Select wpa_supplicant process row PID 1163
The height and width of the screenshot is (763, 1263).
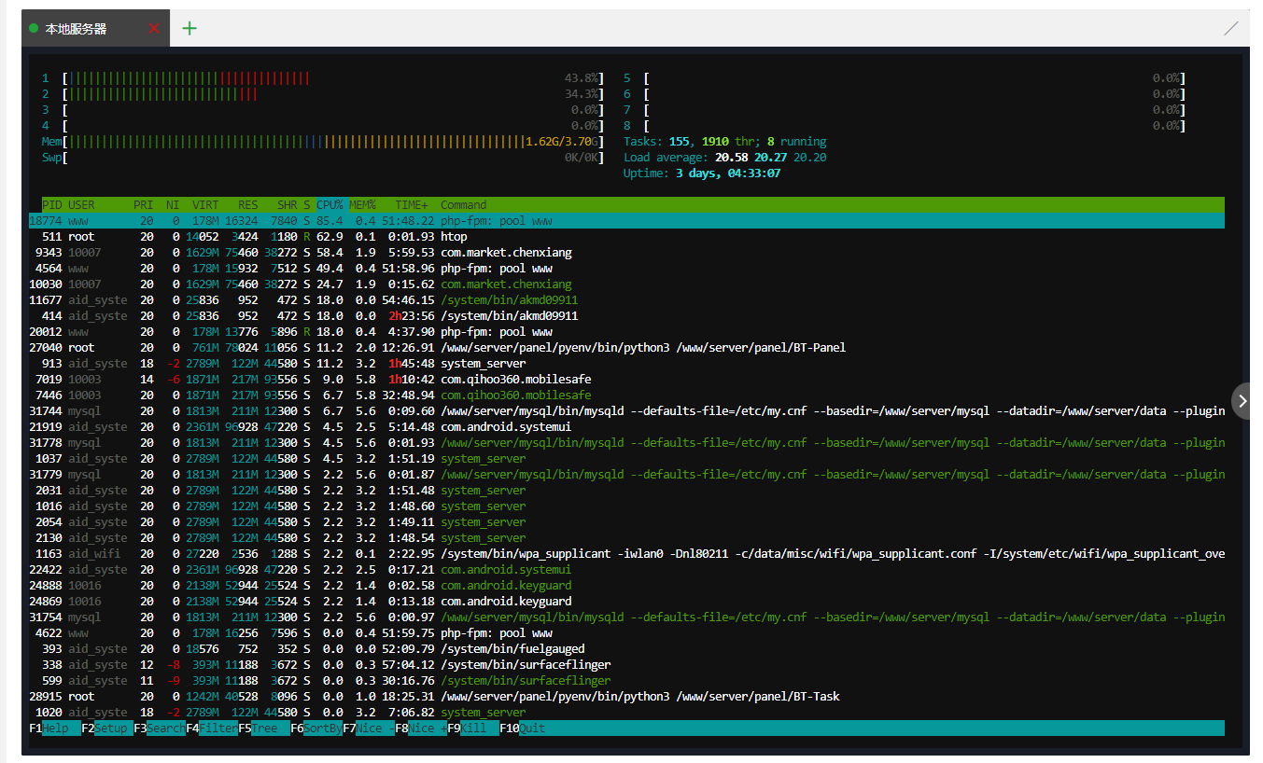[626, 554]
